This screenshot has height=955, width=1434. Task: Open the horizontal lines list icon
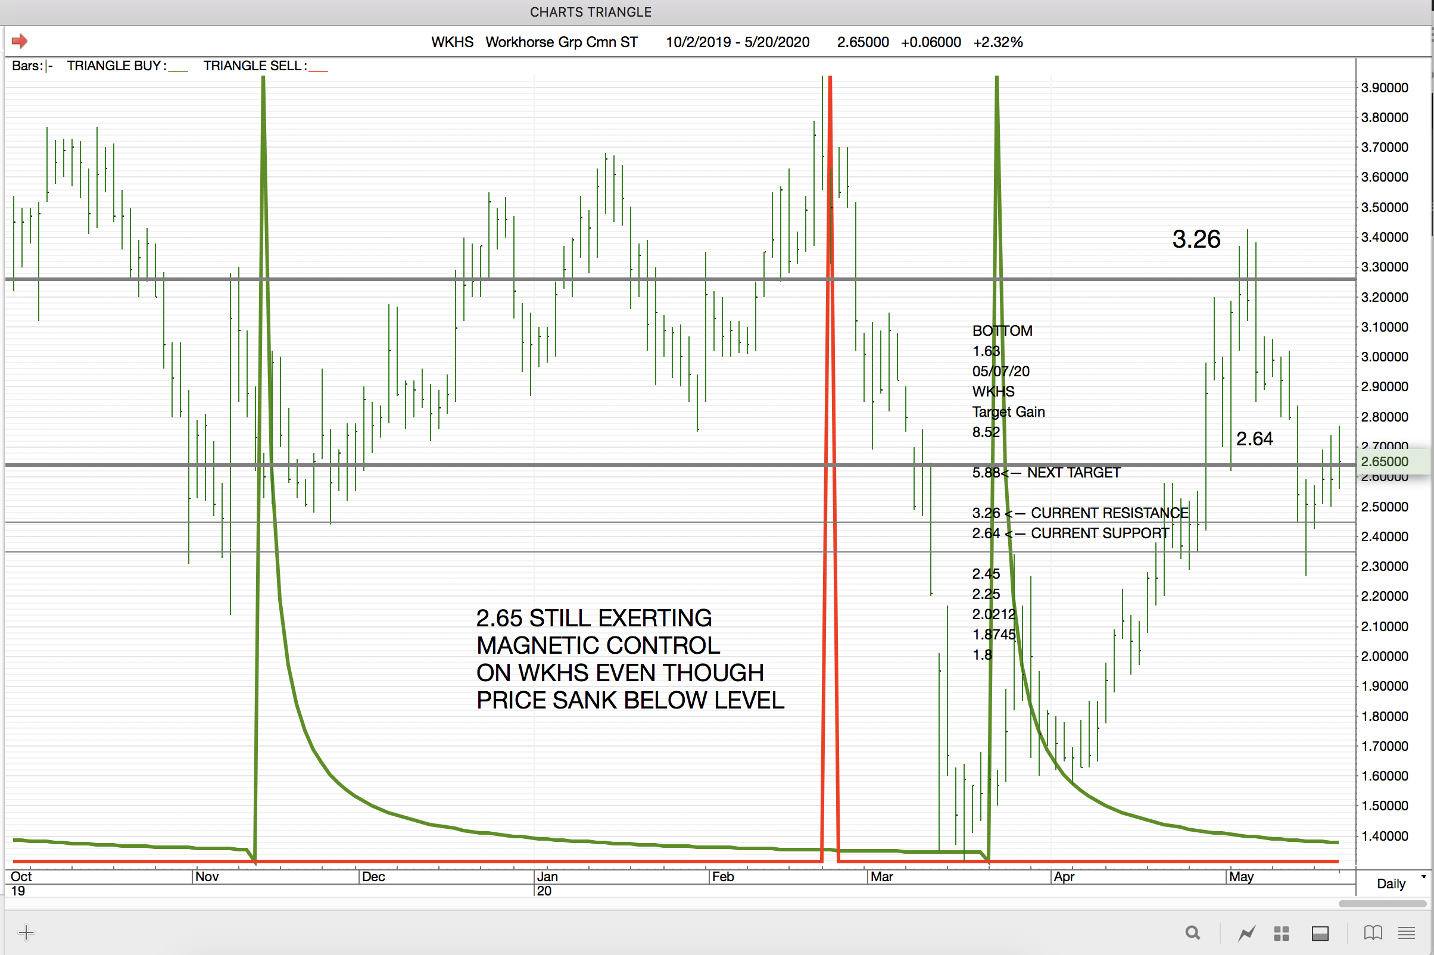(1407, 932)
